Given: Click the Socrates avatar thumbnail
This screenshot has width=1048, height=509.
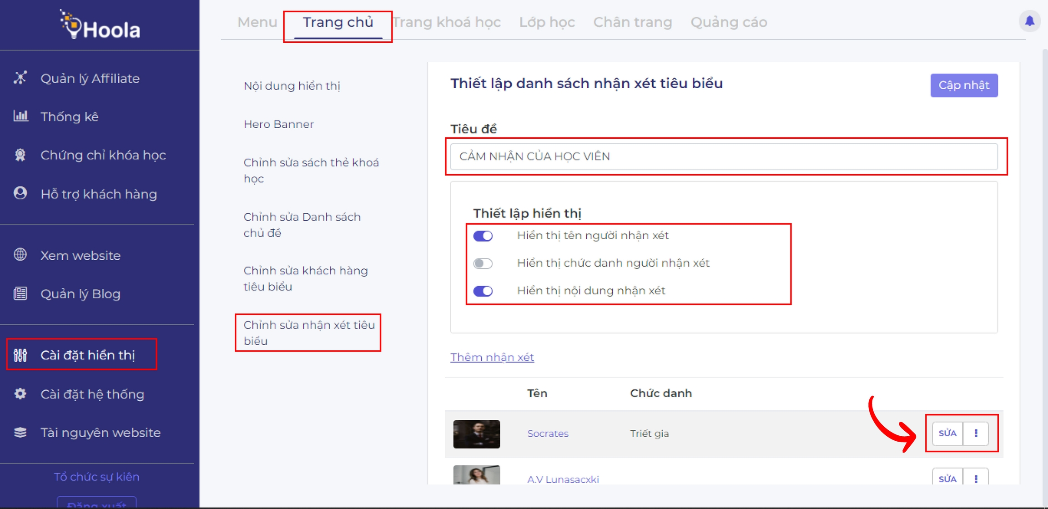Looking at the screenshot, I should coord(476,433).
